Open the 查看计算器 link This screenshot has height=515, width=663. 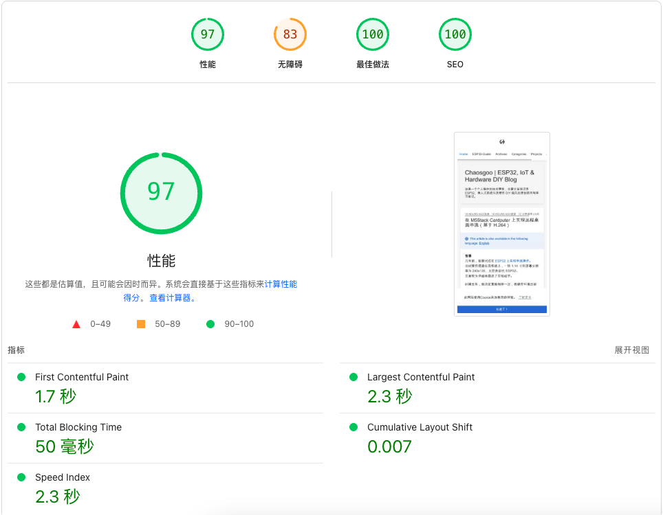[x=172, y=298]
